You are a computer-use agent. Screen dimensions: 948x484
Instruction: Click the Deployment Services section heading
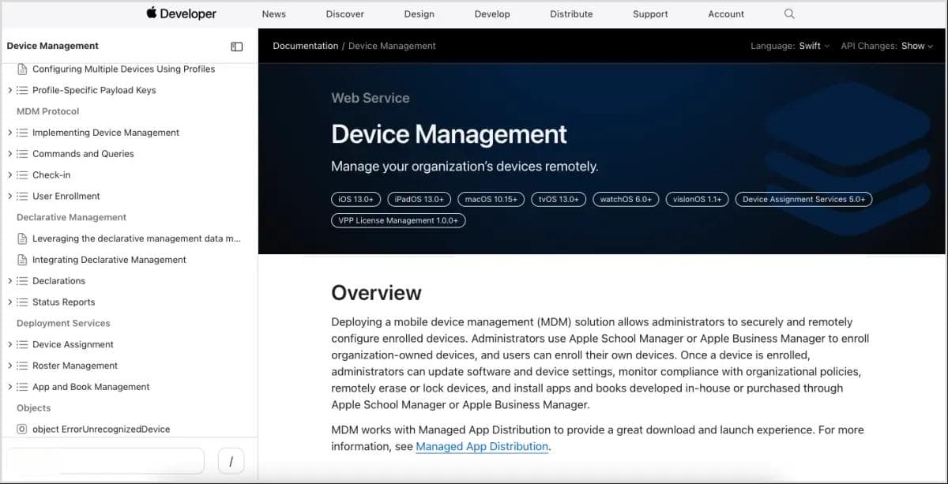63,323
